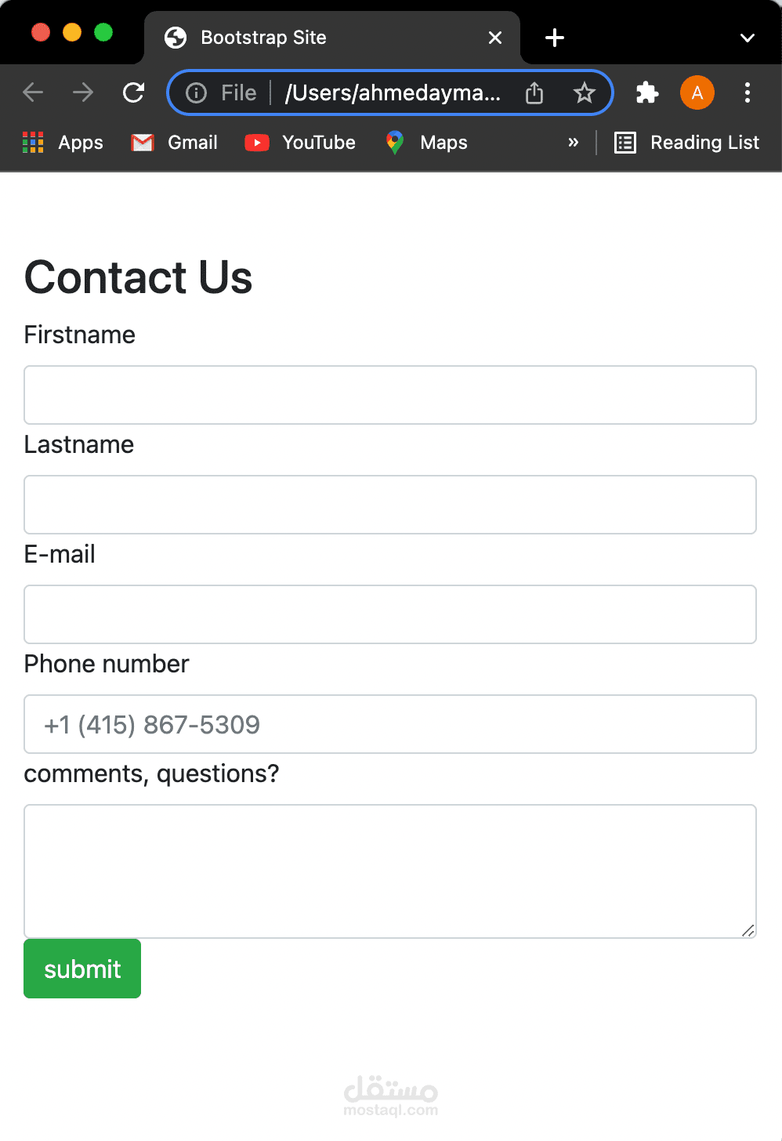Bookmark the page with the star icon
Viewport: 782px width, 1141px height.
point(584,92)
